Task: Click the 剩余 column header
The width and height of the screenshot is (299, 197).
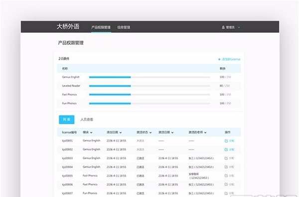Action: tap(223, 68)
